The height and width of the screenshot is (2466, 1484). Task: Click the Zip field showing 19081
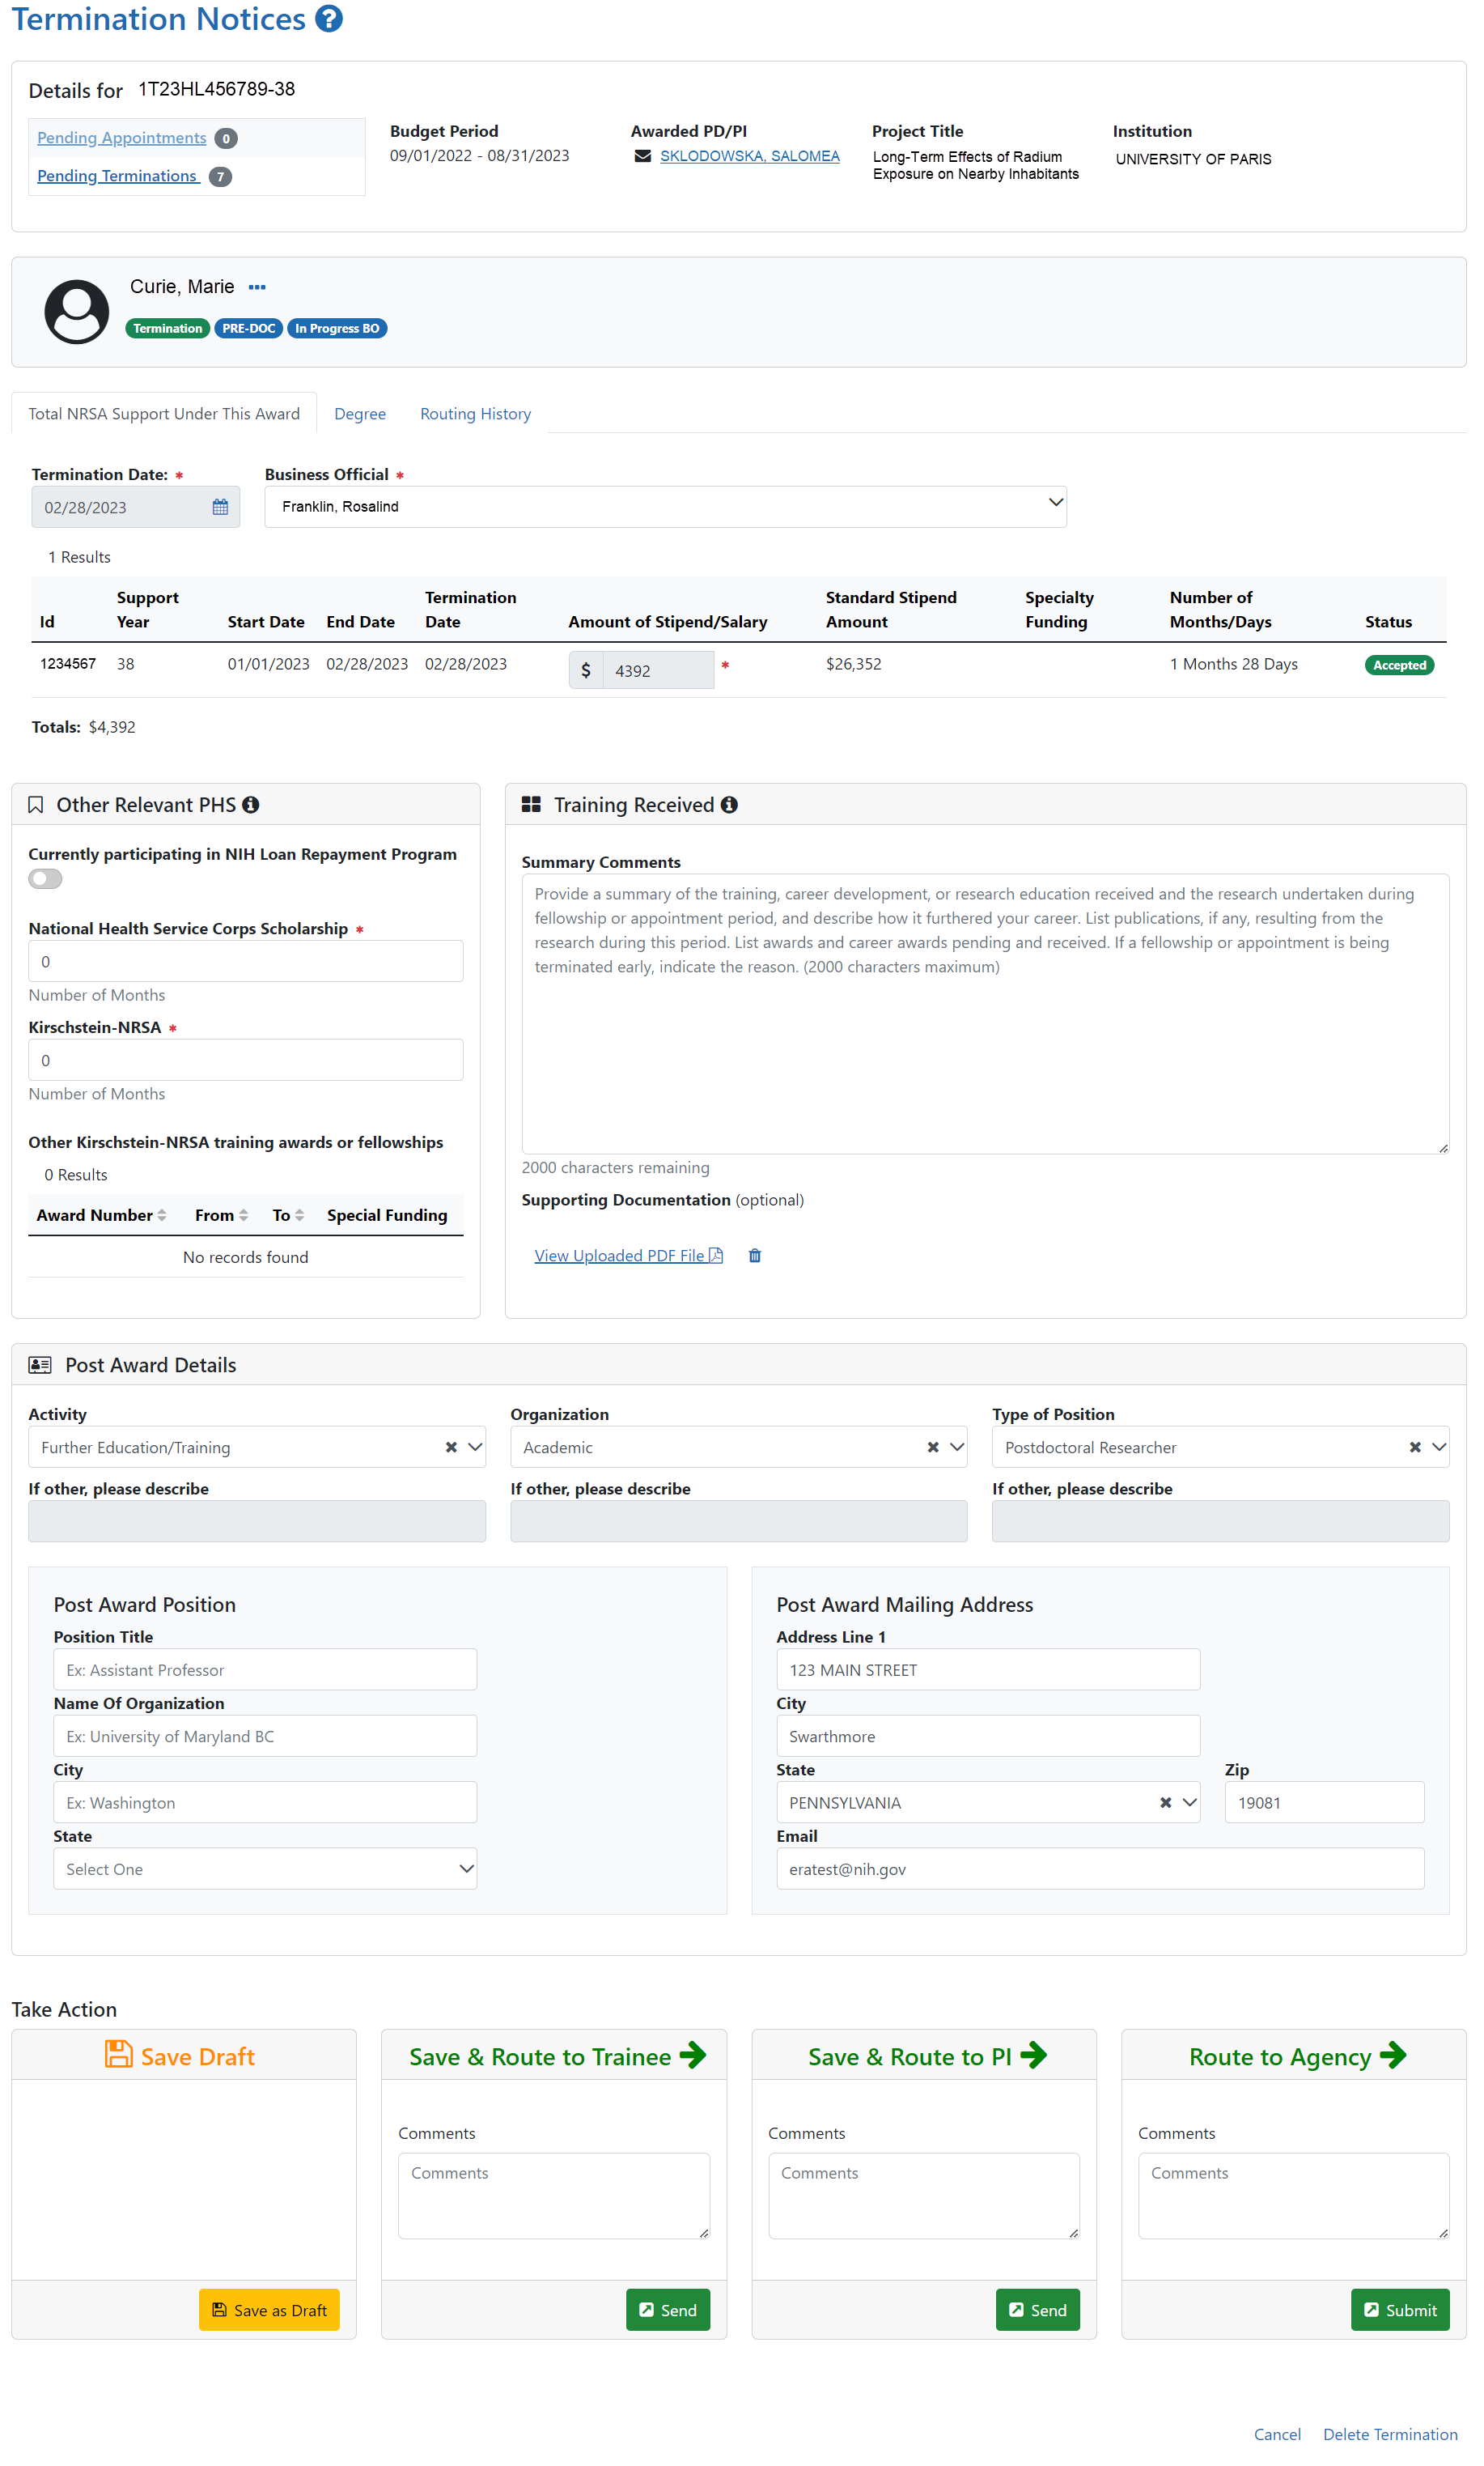[x=1324, y=1801]
